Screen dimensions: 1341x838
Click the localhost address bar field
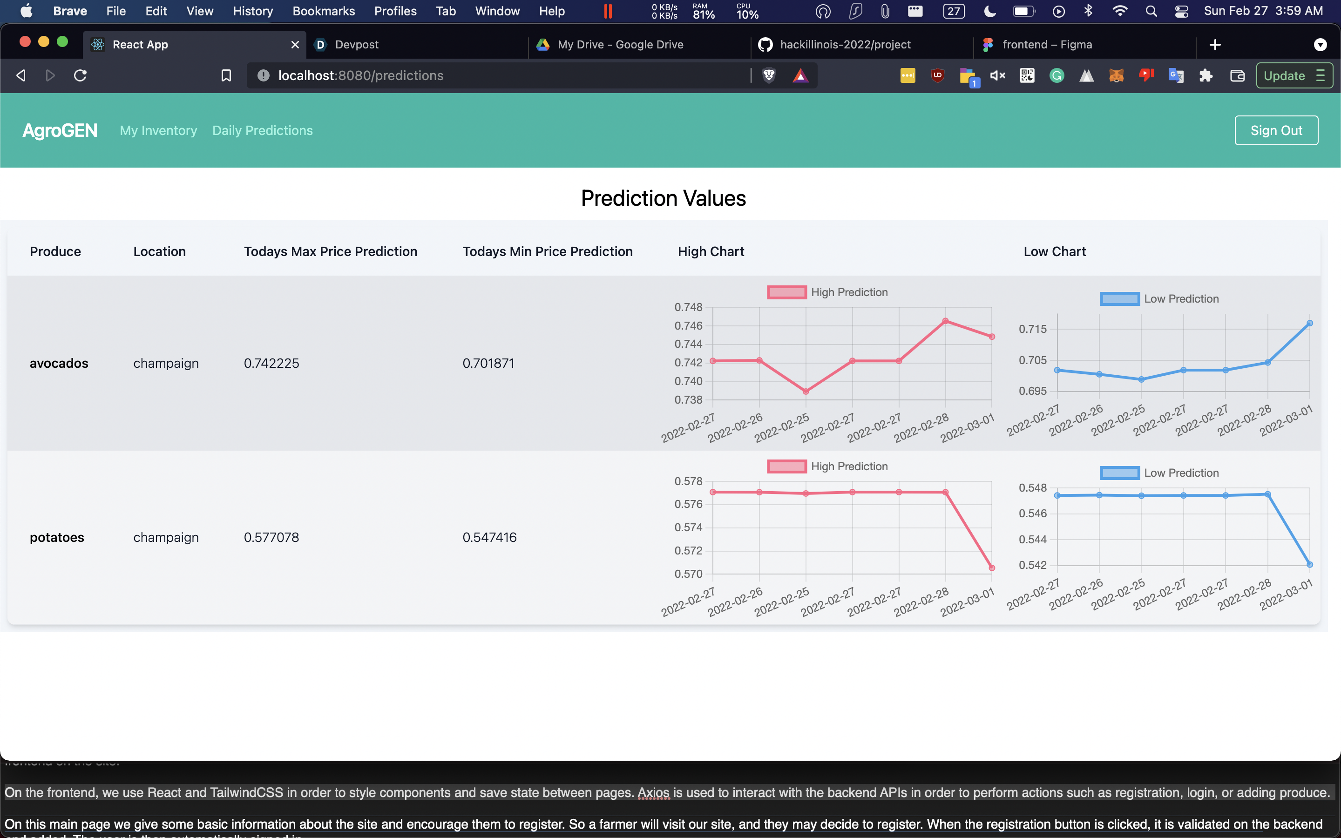click(x=499, y=75)
